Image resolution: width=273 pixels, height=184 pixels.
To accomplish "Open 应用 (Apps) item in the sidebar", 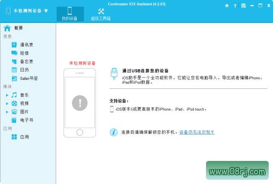I will point(24,137).
